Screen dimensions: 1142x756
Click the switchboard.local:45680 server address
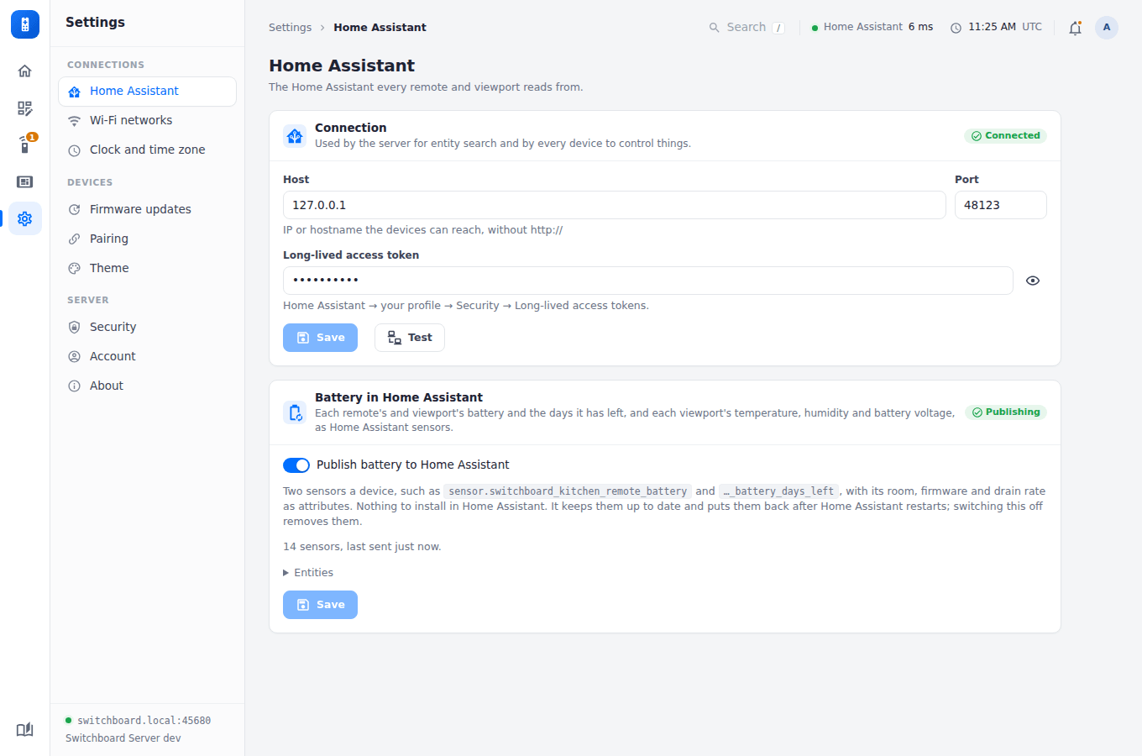coord(144,721)
